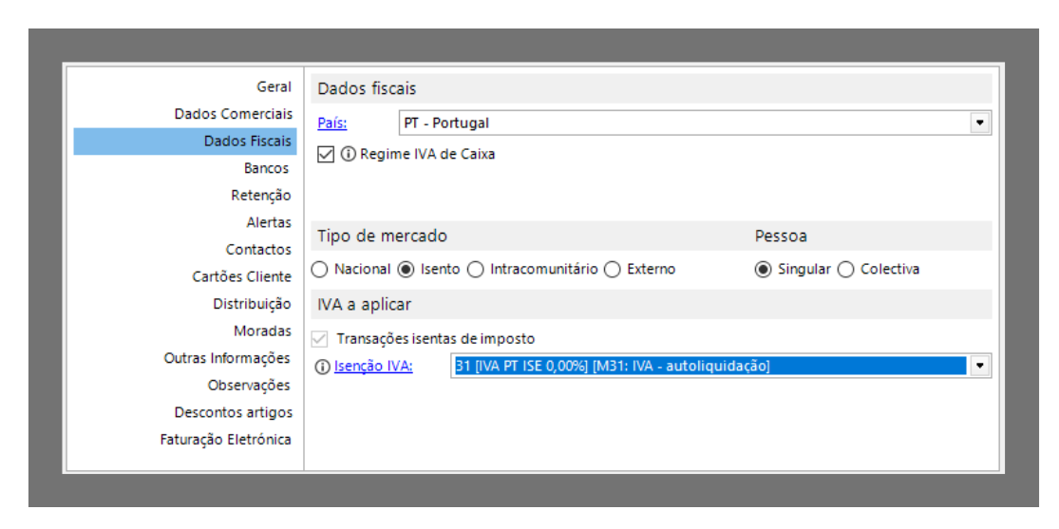Open the Isenção IVA dropdown arrow

click(979, 367)
